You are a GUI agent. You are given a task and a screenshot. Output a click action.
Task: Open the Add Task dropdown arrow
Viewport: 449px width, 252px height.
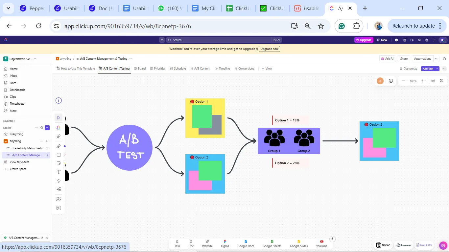[x=437, y=69]
